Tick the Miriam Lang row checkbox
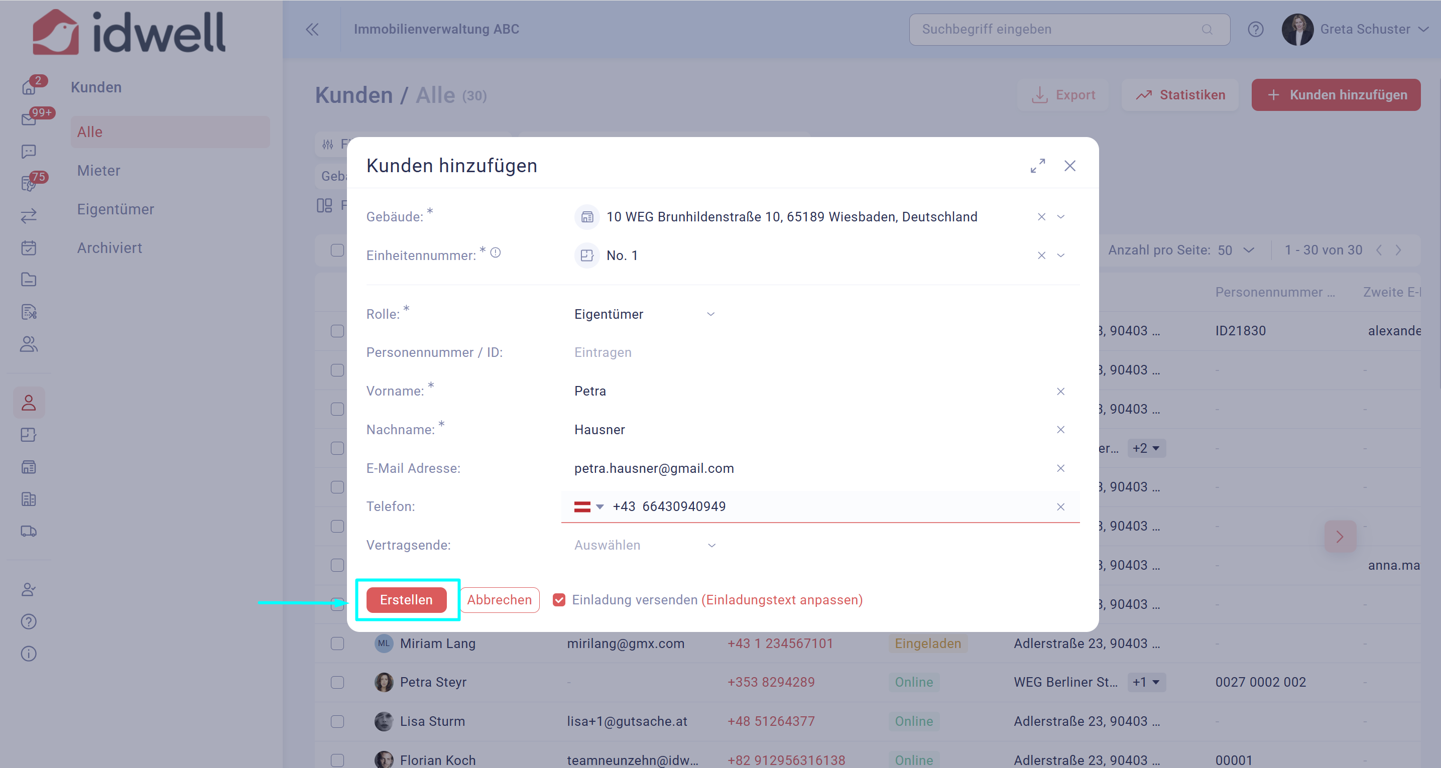 [337, 644]
